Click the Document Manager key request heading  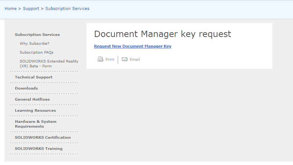pyautogui.click(x=163, y=34)
